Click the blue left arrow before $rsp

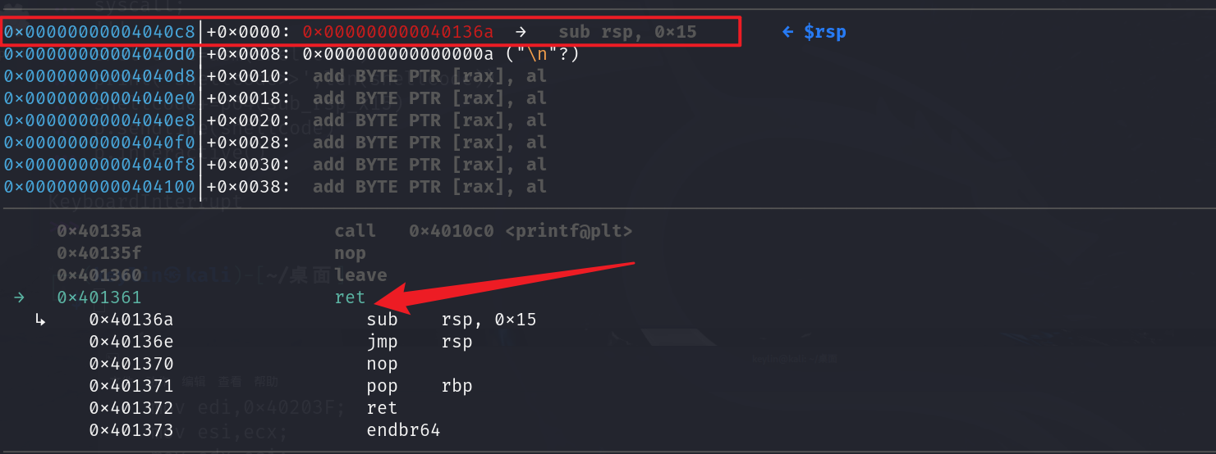point(787,33)
